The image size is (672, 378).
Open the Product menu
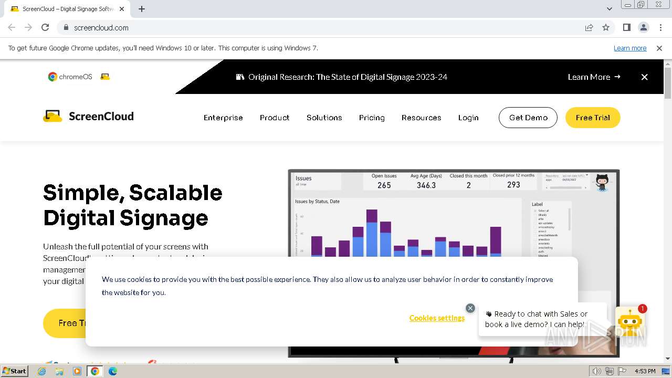275,118
